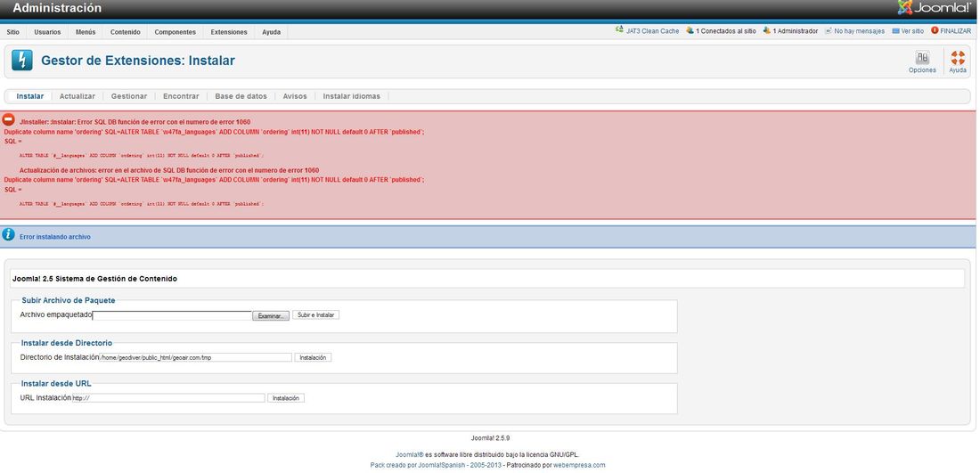Switch to the Avisos tab
980x473 pixels.
point(295,96)
